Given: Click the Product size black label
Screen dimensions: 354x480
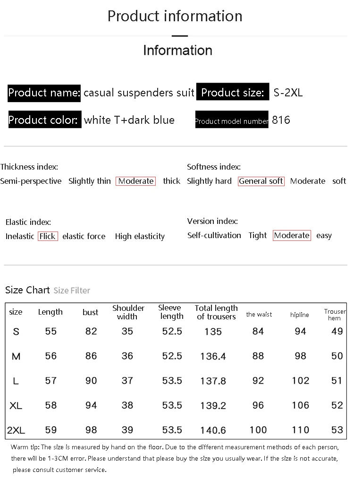Looking at the screenshot, I should tap(233, 92).
